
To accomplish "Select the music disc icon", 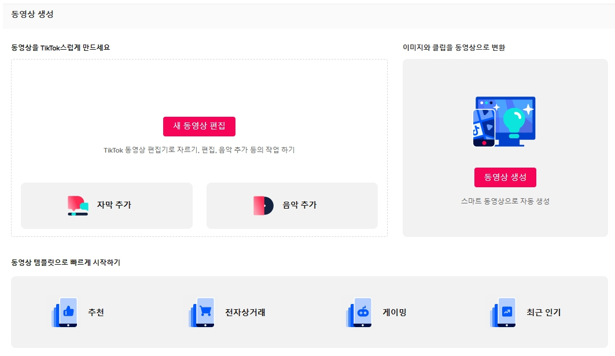I will coord(263,206).
